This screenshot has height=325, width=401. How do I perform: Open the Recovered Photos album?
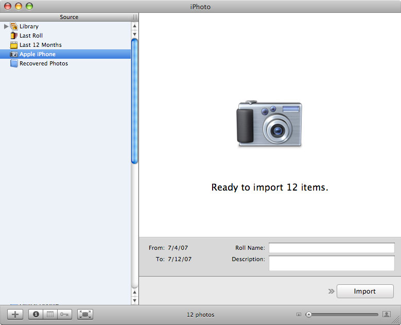tap(65, 63)
